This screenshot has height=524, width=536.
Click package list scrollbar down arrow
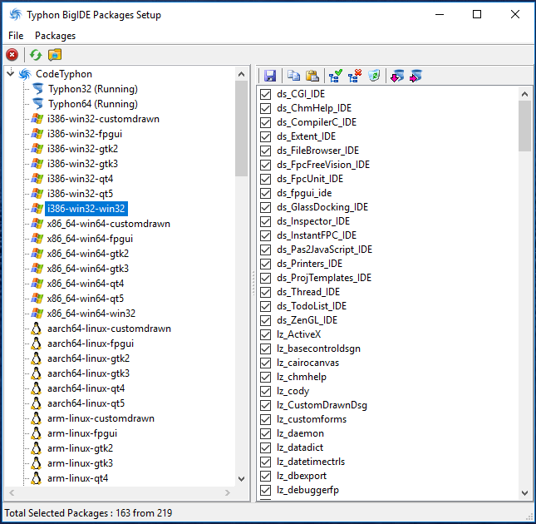pyautogui.click(x=524, y=493)
